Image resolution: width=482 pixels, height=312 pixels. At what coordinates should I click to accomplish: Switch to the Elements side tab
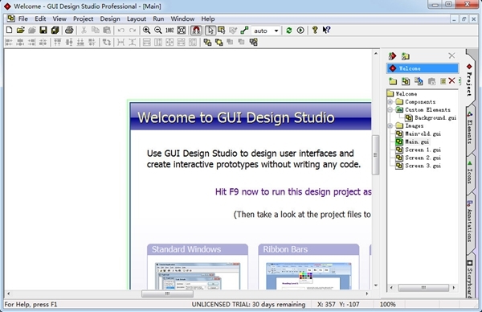tap(469, 129)
